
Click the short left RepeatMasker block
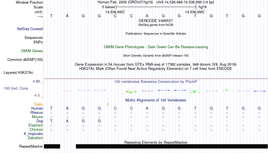(x=52, y=146)
